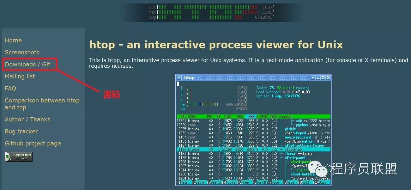The width and height of the screenshot is (411, 190).
Task: Click the window menu icon in htop titlebar
Action: [x=179, y=77]
